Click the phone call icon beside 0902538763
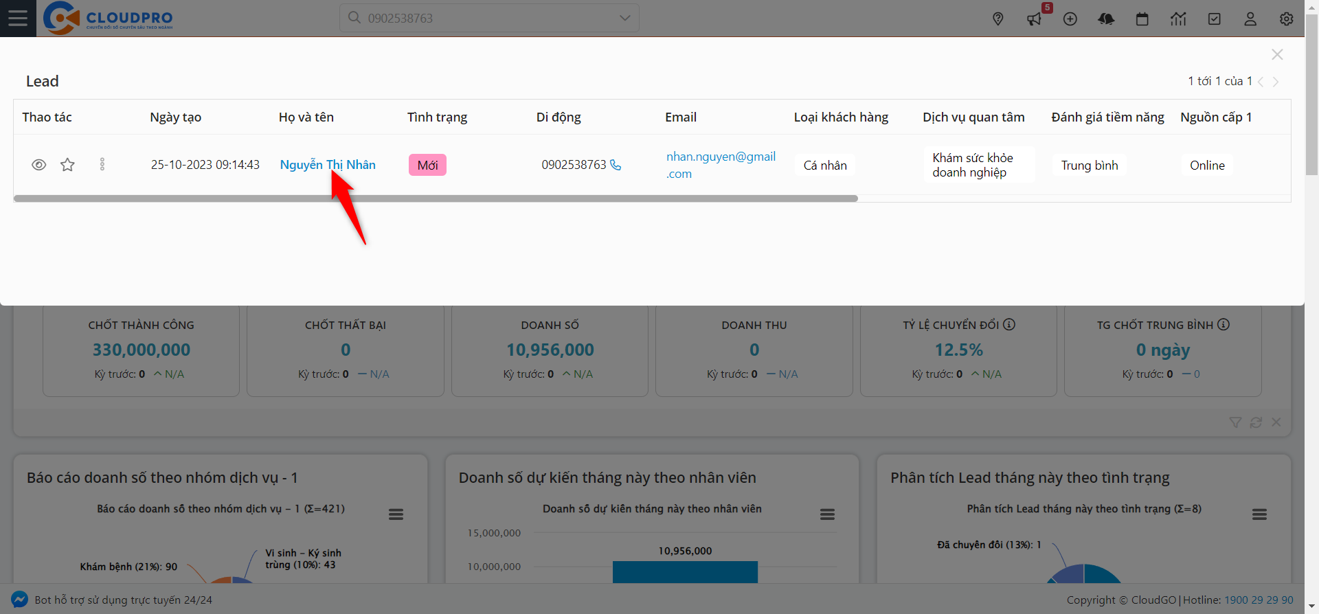 616,165
